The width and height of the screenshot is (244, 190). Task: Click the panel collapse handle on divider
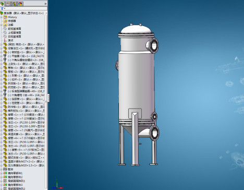point(48,98)
